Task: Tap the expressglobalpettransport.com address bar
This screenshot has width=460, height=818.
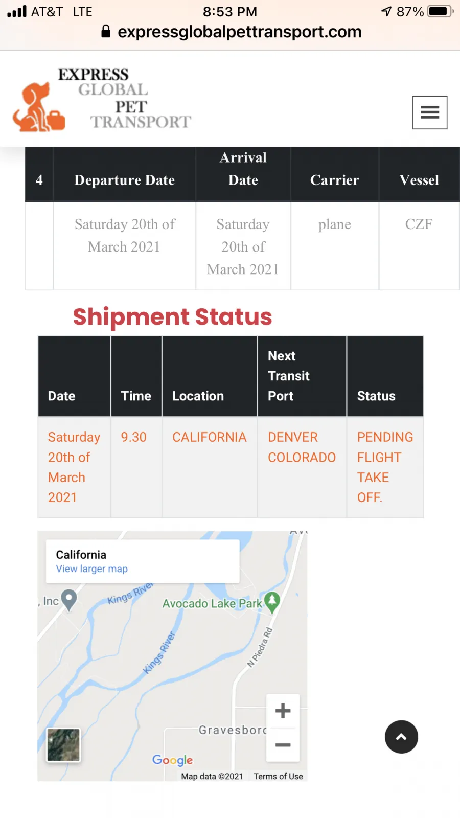Action: point(231,32)
